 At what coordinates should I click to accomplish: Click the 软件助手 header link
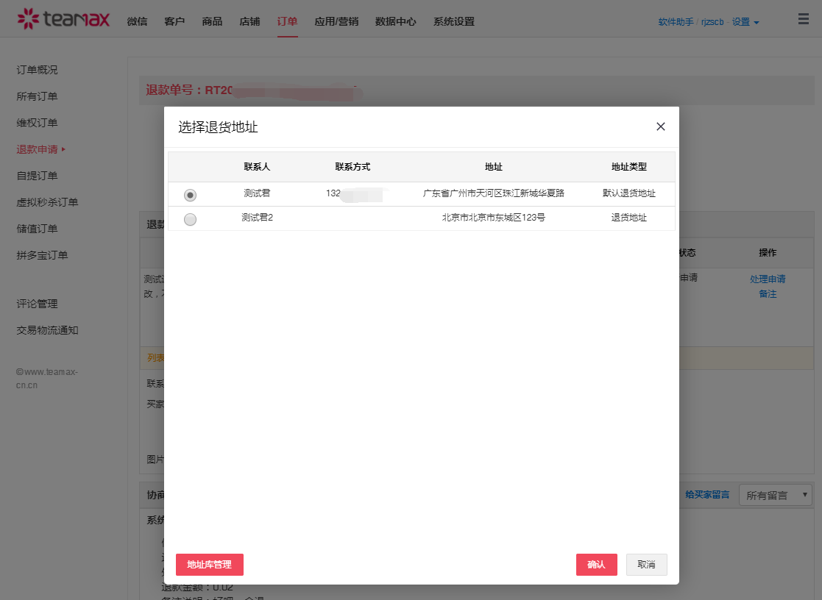tap(675, 22)
